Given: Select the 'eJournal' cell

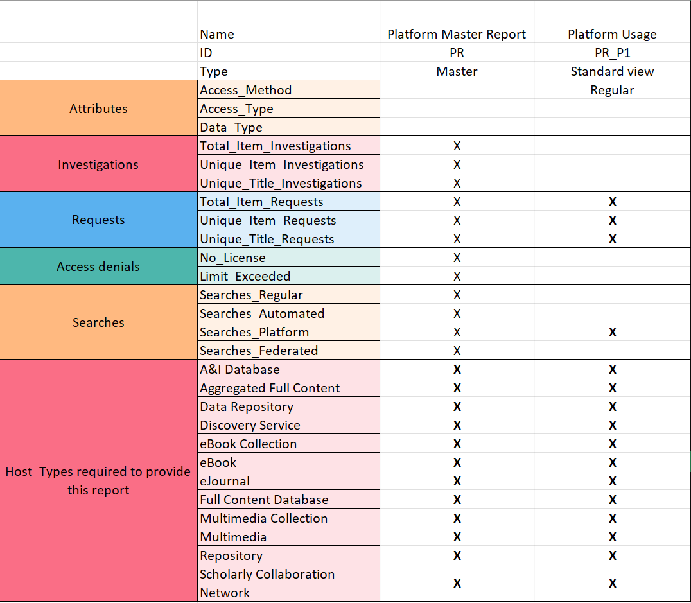Looking at the screenshot, I should pyautogui.click(x=288, y=480).
